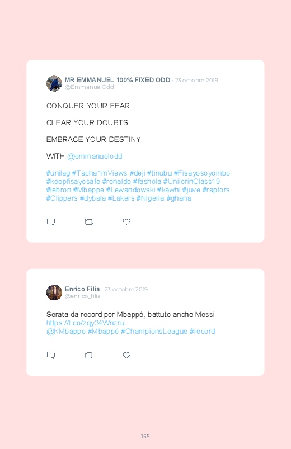Click the retweet icon on Emmanuel's tweet
This screenshot has height=449, width=291.
click(88, 222)
